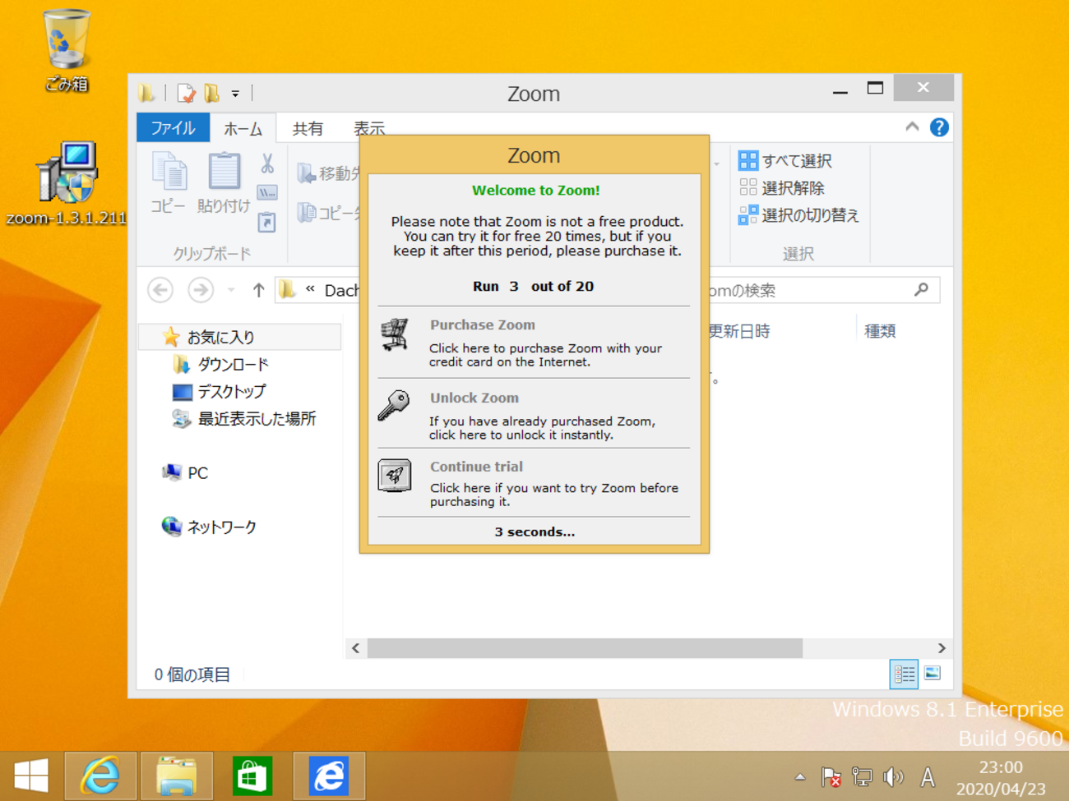Go back with the Explorer back arrow
Viewport: 1069px width, 801px height.
[160, 290]
